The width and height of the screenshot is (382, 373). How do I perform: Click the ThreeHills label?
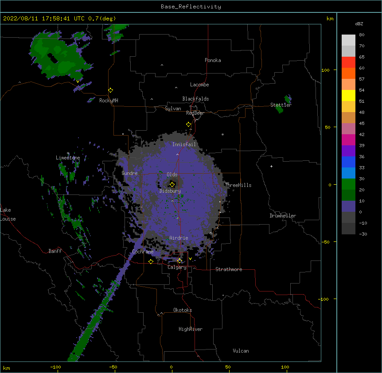(238, 185)
